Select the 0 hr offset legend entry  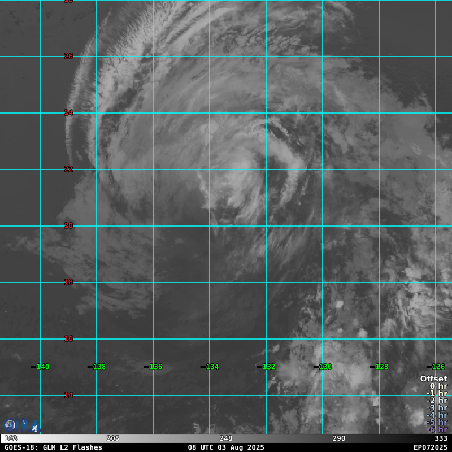coord(438,386)
